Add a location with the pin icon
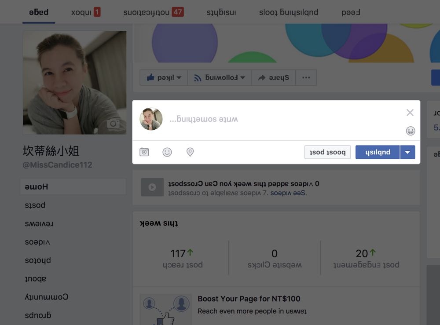Screen dimensions: 440x325 pyautogui.click(x=190, y=152)
